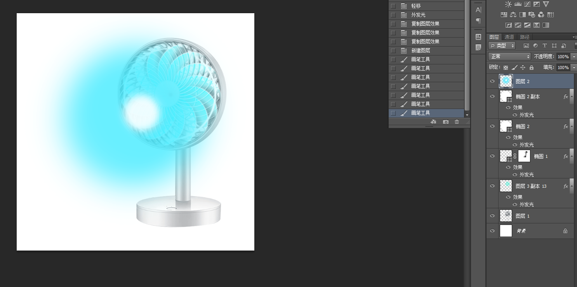Open the 不透明度 slider dropdown arrow

574,57
